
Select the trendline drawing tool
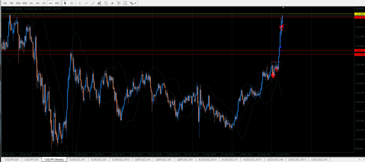coord(93,3)
